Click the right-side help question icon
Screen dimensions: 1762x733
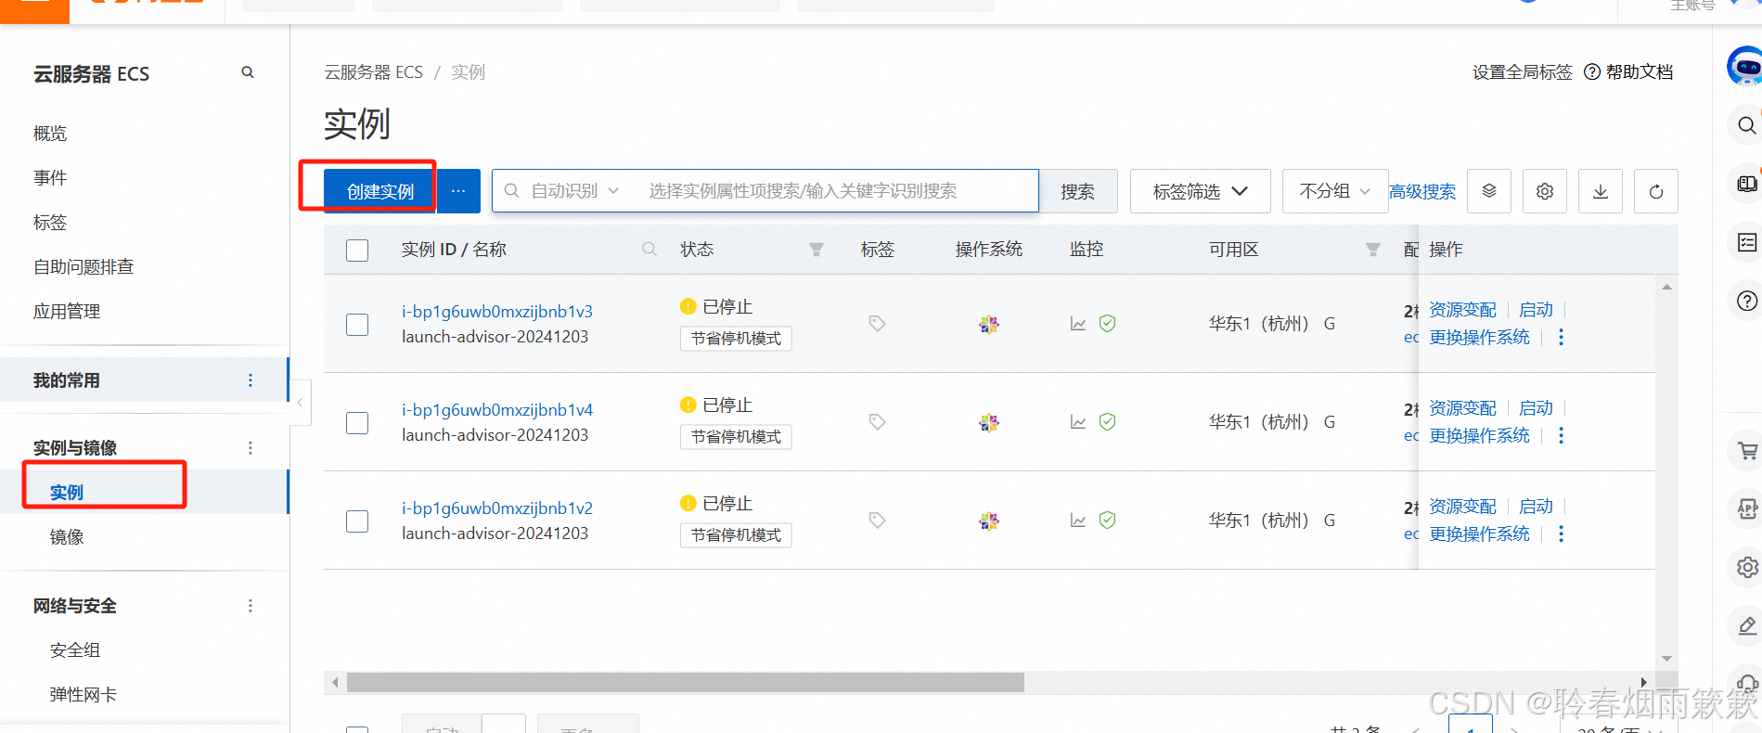pyautogui.click(x=1747, y=301)
